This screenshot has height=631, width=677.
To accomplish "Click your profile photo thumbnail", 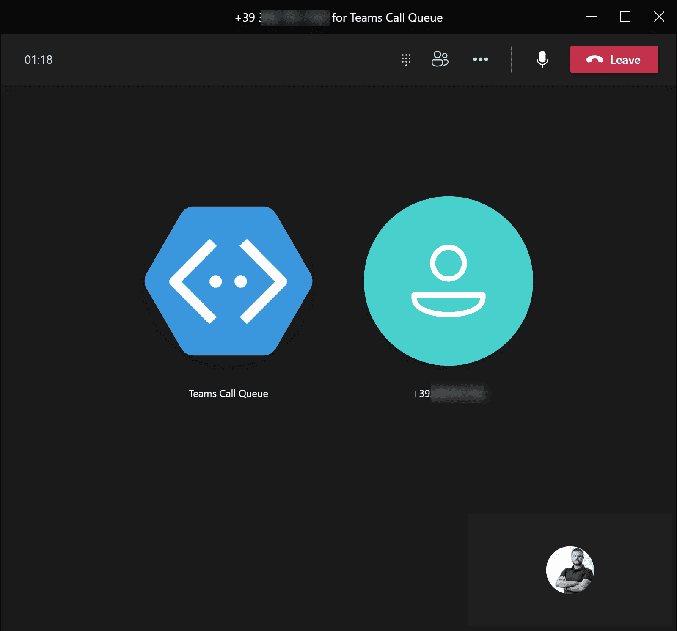I will 570,570.
